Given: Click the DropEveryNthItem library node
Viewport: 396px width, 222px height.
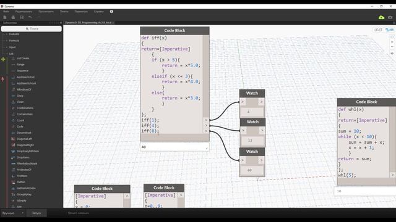Looking at the screenshot, I should tap(28, 151).
